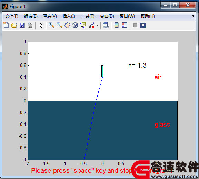Screen dimensions: 199x179
Task: Insert a colorbar using the colorbar icon
Action: (x=117, y=25)
